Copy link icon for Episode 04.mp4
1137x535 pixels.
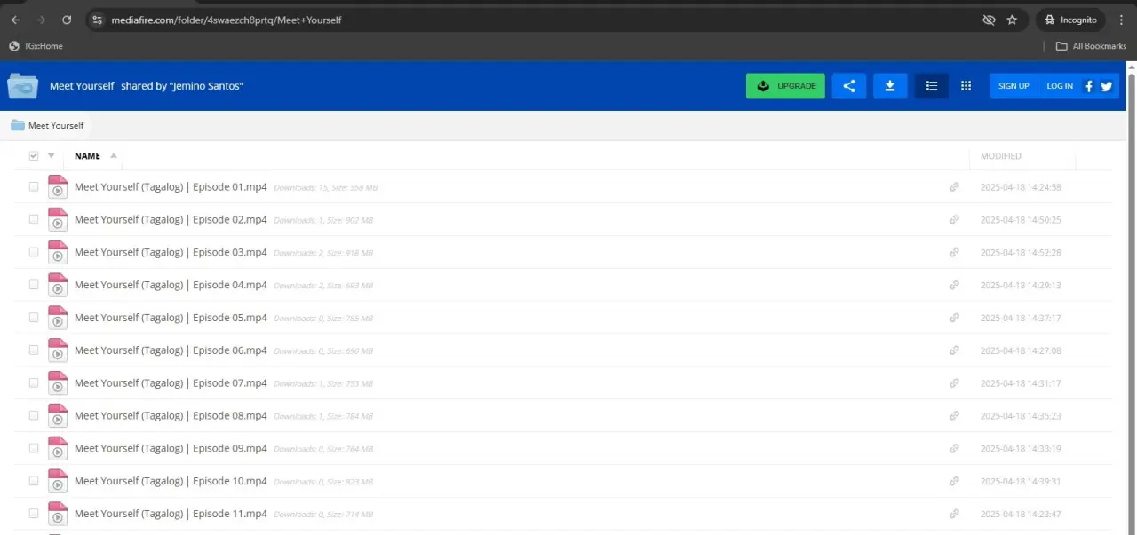pyautogui.click(x=954, y=285)
